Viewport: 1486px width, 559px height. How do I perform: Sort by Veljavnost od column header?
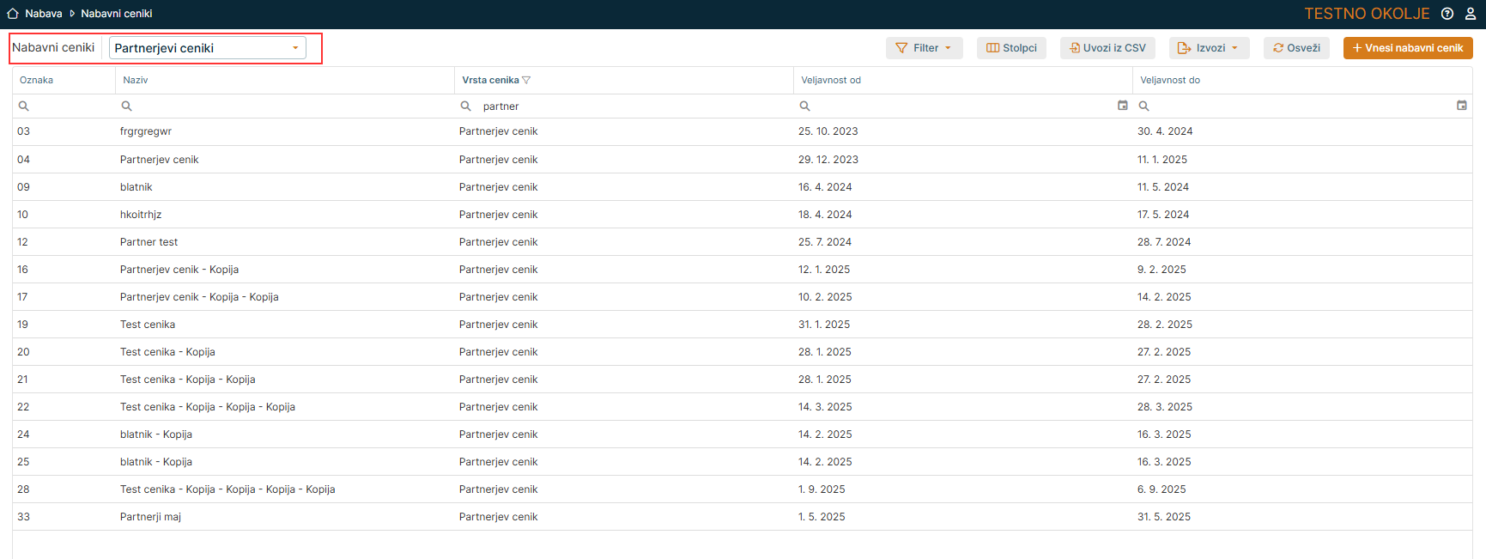pos(830,81)
